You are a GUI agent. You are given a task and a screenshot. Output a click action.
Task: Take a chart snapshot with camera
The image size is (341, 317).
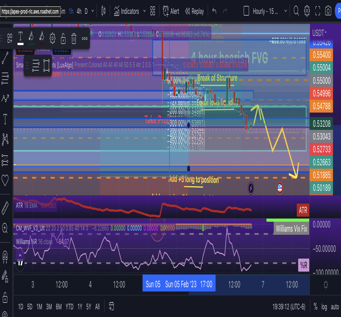(328, 11)
